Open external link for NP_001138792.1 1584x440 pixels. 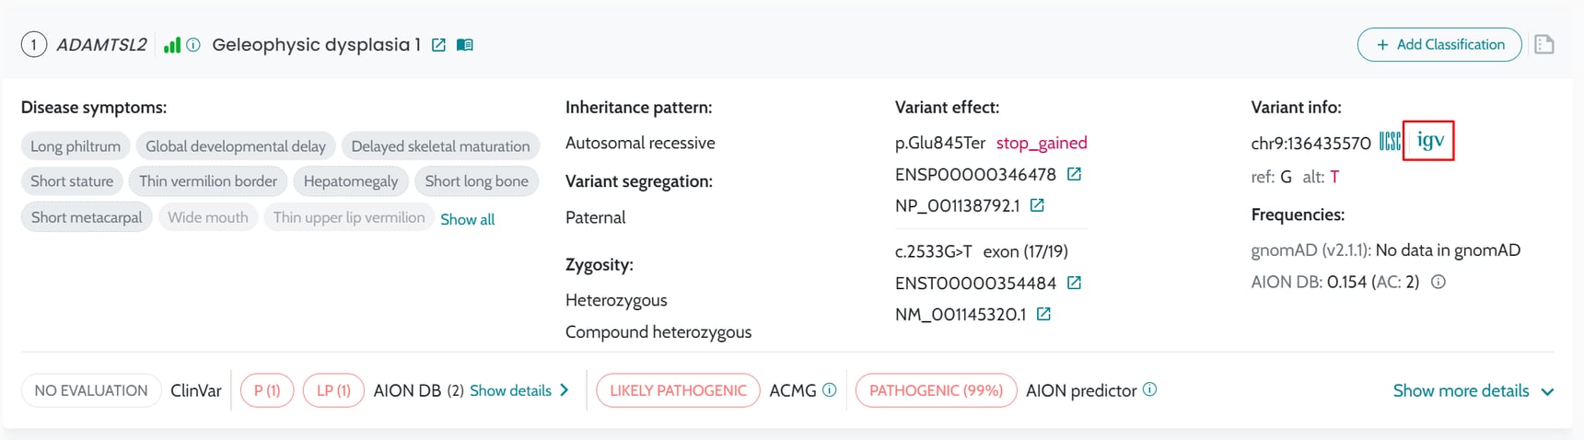pyautogui.click(x=1037, y=205)
